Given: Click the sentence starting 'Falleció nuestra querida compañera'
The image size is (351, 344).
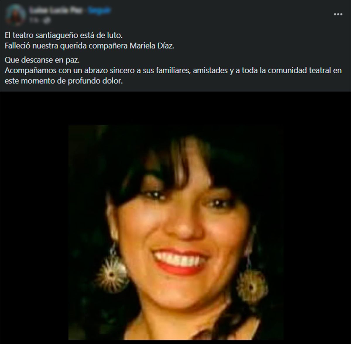Looking at the screenshot, I should [x=90, y=46].
